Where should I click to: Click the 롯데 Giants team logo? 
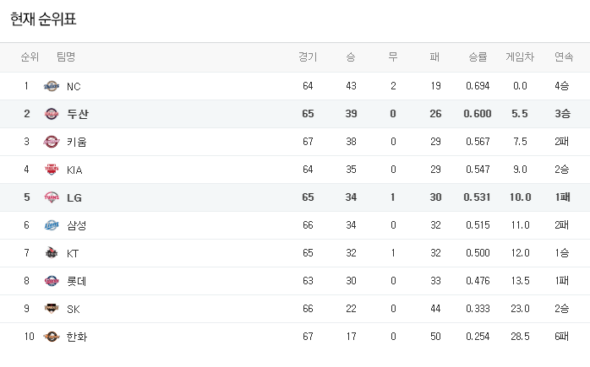[52, 281]
